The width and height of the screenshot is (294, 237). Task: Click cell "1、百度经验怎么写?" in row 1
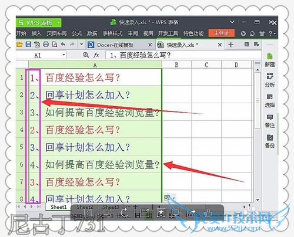[x=95, y=77]
